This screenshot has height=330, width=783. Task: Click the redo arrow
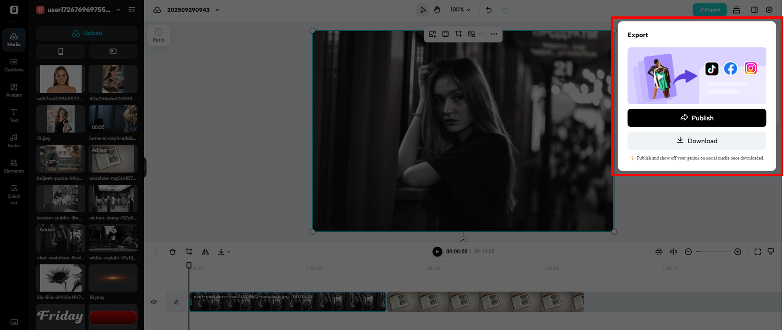(505, 10)
